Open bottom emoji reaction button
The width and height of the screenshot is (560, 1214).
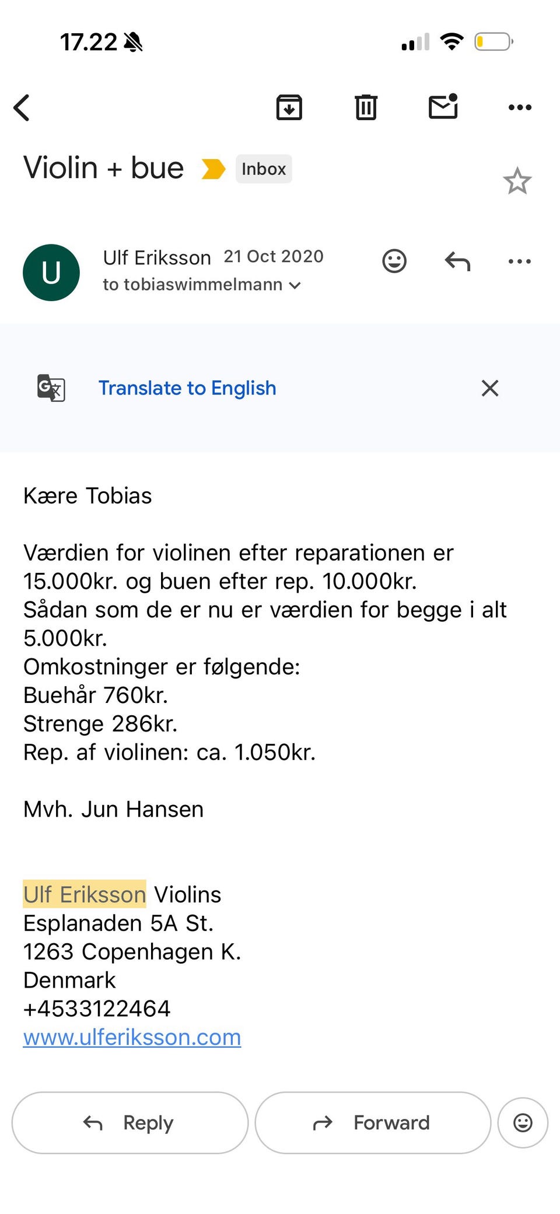pos(523,1123)
